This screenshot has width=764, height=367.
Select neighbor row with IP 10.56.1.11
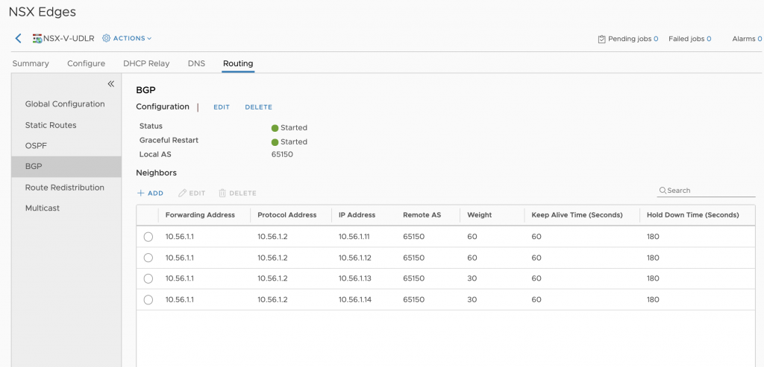148,237
